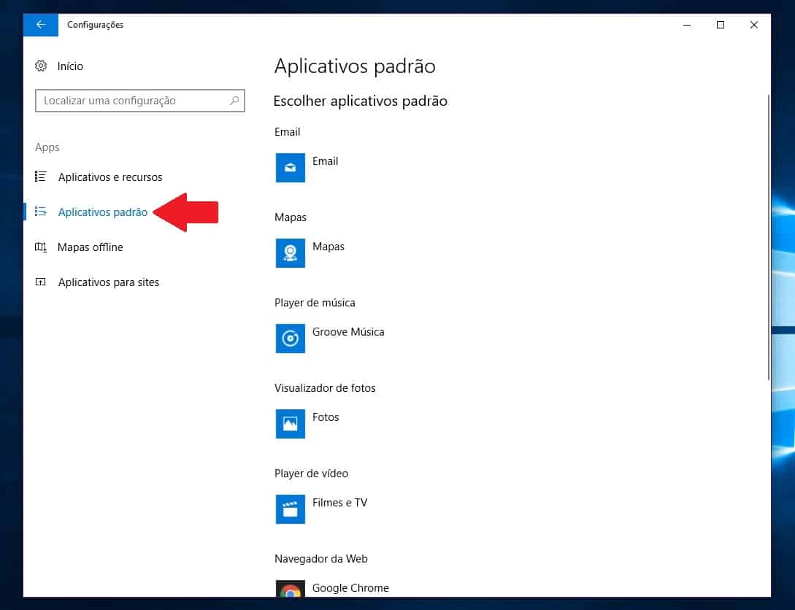Open Início home settings gear icon

tap(41, 66)
